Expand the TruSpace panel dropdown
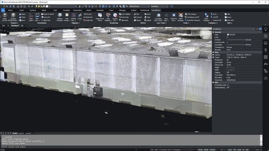This screenshot has width=269, height=151. point(213,23)
